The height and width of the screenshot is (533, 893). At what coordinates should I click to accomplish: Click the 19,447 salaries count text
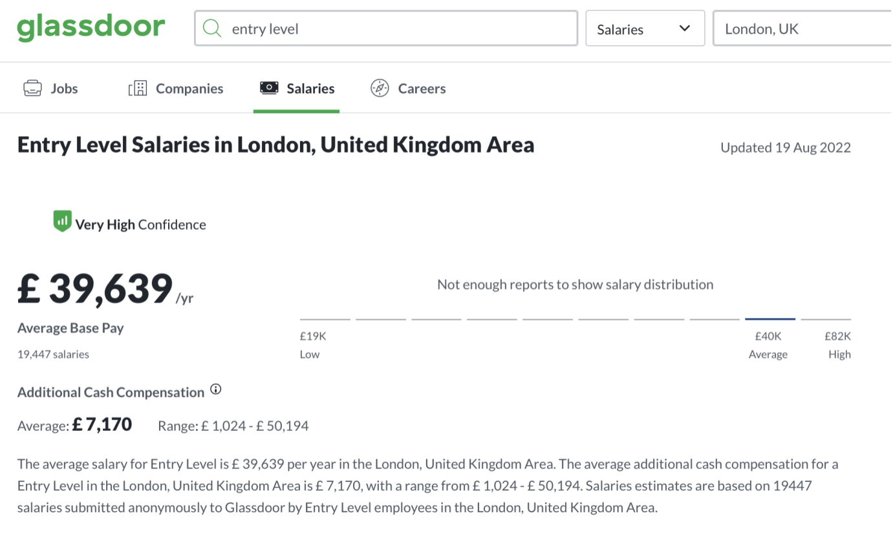click(54, 354)
